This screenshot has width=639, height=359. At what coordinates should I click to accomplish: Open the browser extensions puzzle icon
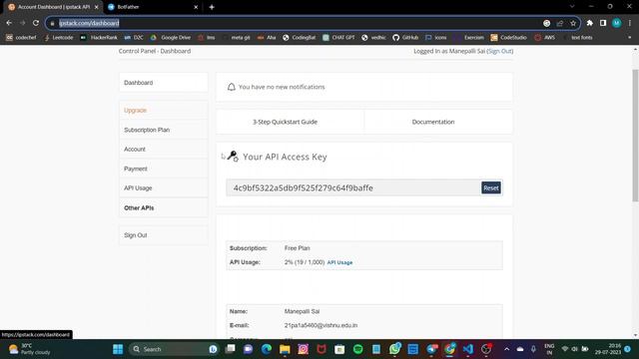point(590,23)
